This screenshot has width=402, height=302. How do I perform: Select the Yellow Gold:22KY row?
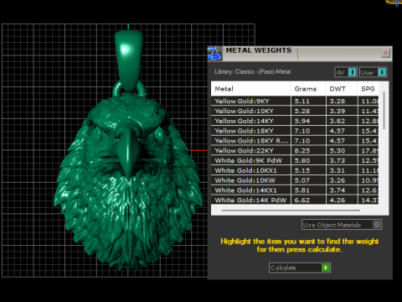coord(295,151)
